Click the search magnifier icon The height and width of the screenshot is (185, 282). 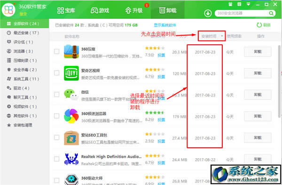271,13
